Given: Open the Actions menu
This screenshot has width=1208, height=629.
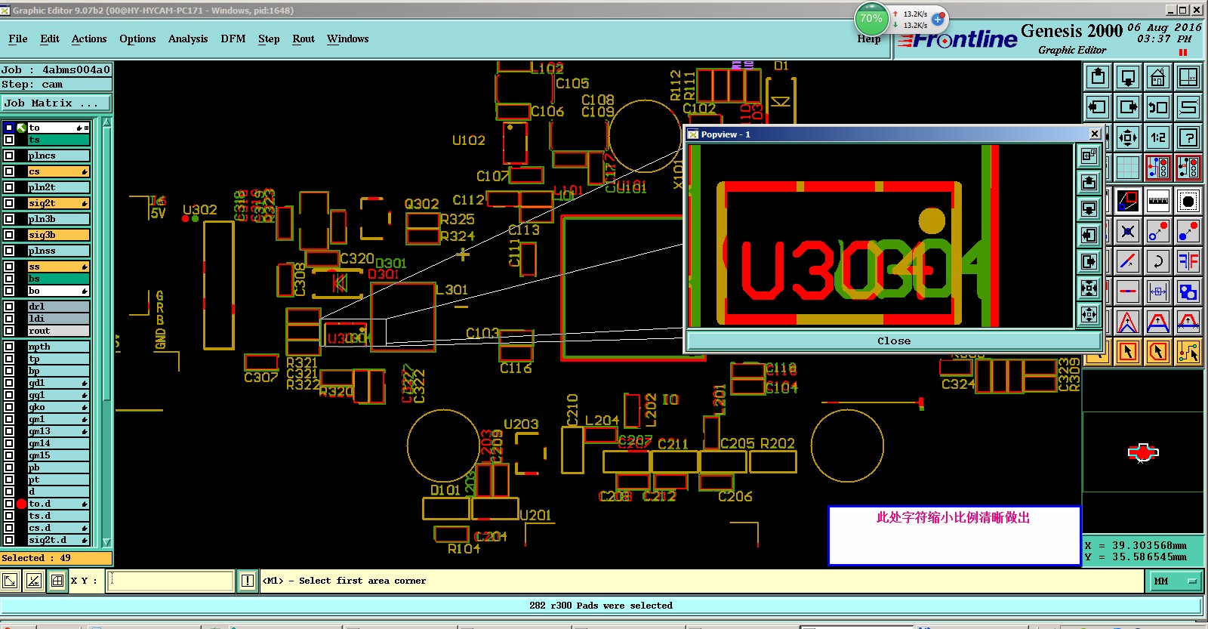Looking at the screenshot, I should (x=89, y=39).
